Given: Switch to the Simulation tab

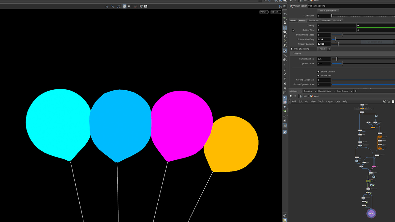Looking at the screenshot, I should [x=313, y=20].
